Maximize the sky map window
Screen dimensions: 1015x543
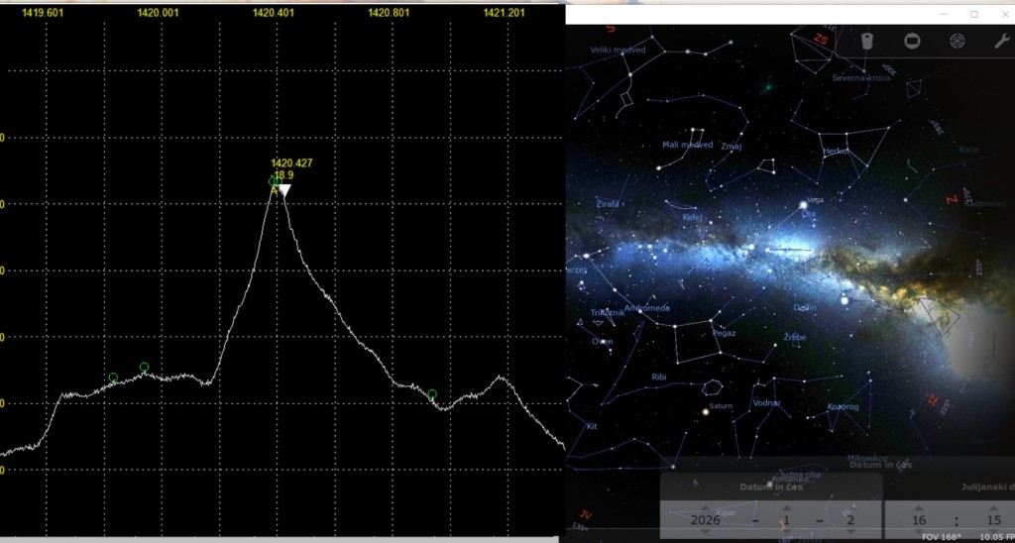(973, 14)
